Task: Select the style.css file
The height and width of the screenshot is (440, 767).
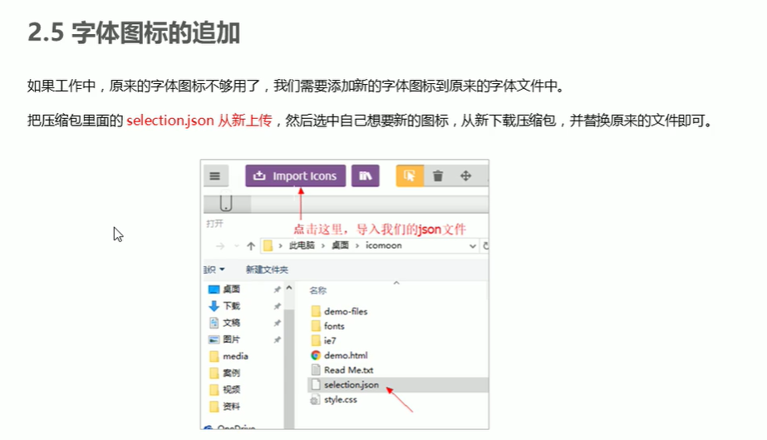Action: point(341,399)
